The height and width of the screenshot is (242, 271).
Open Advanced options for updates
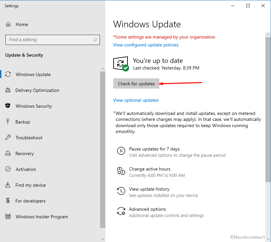pos(160,212)
